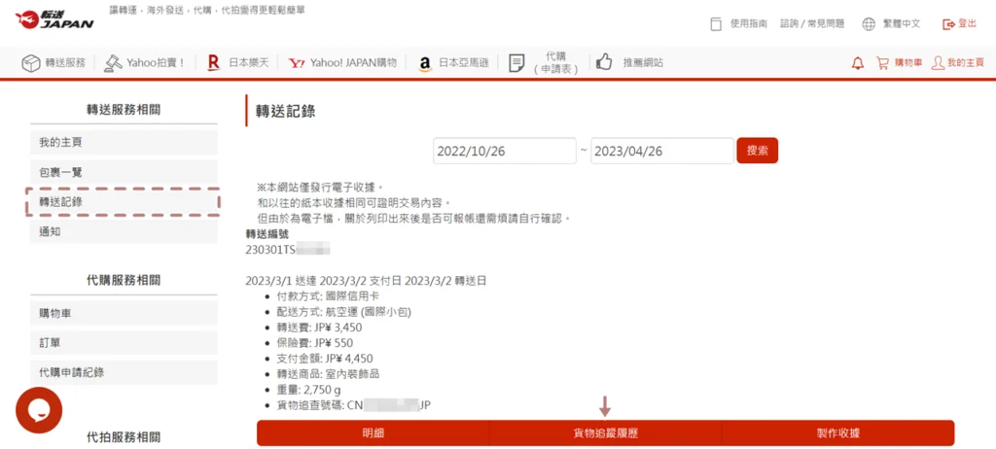Click the 代拍服務相關 sidebar heading
Screen dimensions: 996x449
click(124, 437)
